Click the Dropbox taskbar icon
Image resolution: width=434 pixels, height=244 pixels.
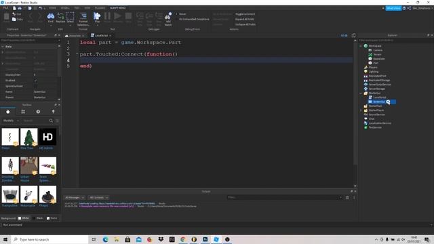pos(161,239)
